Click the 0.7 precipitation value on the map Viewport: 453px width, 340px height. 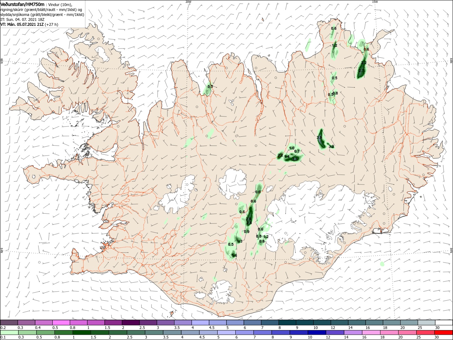[x=297, y=151]
